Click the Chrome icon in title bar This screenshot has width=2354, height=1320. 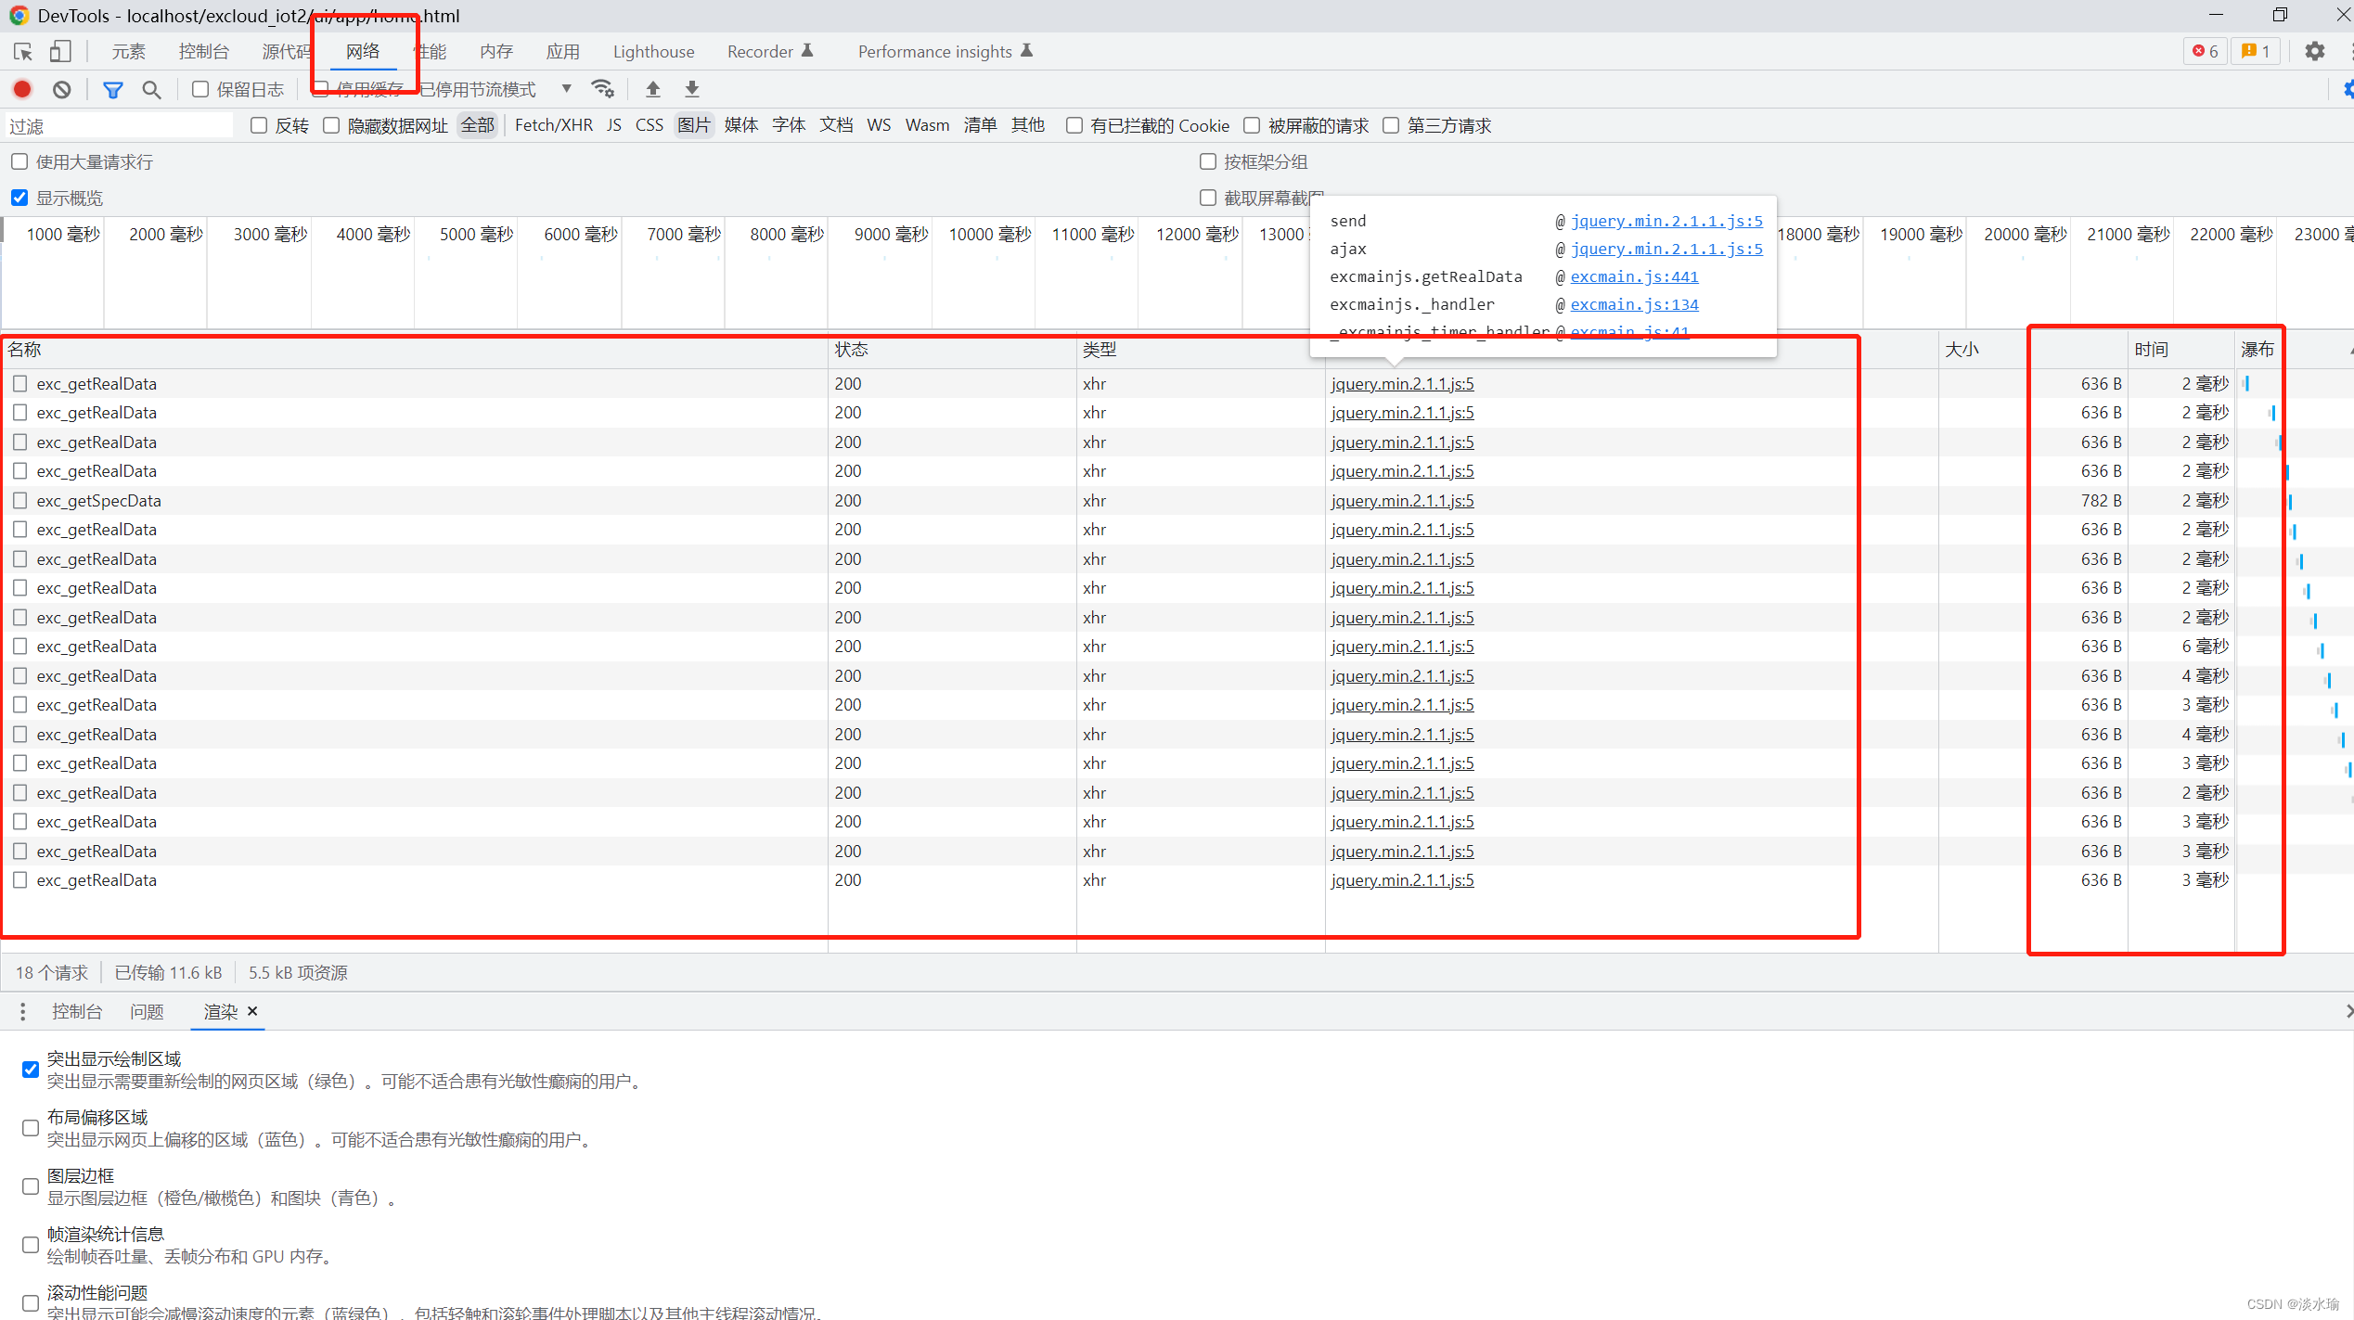19,16
